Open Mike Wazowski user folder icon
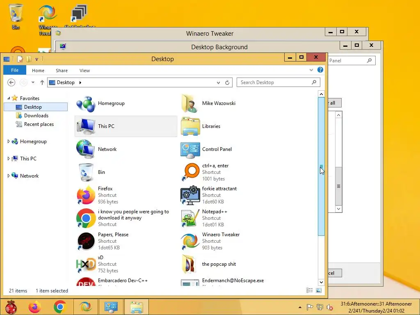 click(x=190, y=103)
